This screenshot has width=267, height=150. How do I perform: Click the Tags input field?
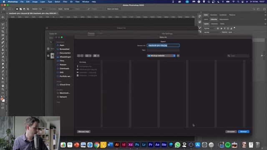click(163, 50)
